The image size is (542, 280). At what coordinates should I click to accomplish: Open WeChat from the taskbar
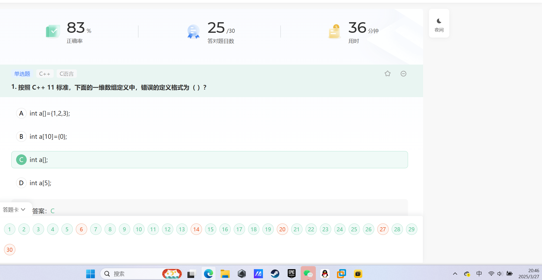[x=308, y=274]
